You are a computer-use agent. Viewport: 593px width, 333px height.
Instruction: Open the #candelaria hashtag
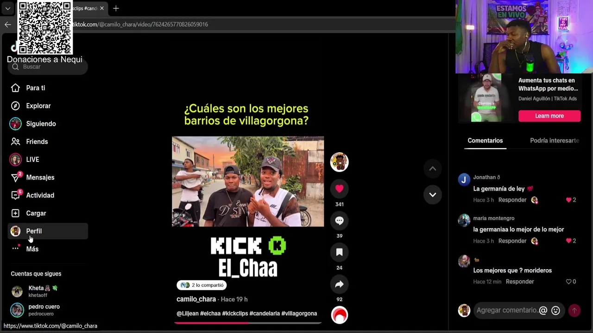tap(265, 314)
